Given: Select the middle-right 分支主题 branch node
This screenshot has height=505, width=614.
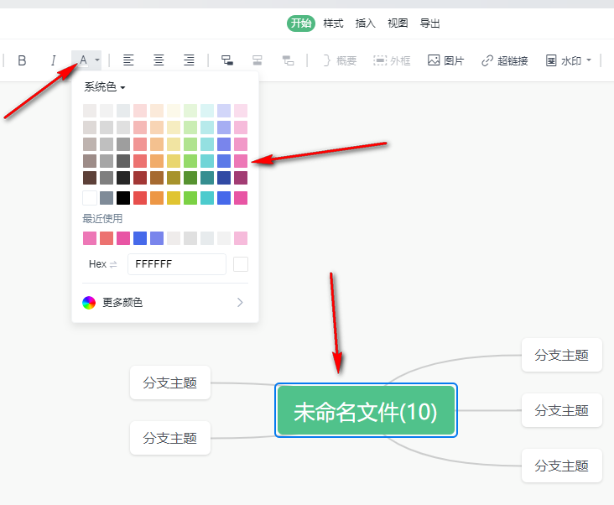Looking at the screenshot, I should (x=561, y=410).
